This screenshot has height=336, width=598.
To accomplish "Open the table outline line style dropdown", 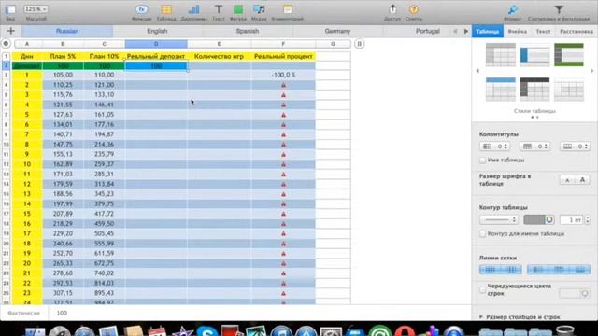I will tap(498, 220).
